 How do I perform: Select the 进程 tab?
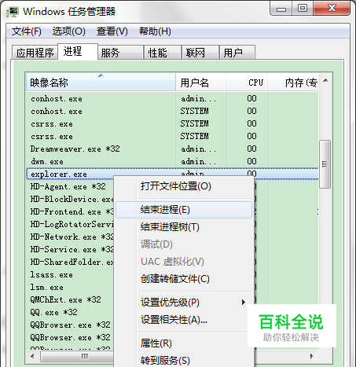point(78,51)
